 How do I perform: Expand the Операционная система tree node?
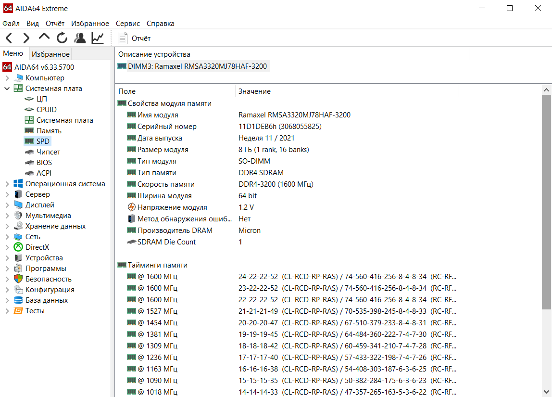pyautogui.click(x=7, y=183)
